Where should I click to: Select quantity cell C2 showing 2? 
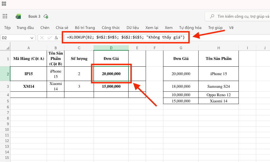pyautogui.click(x=79, y=74)
